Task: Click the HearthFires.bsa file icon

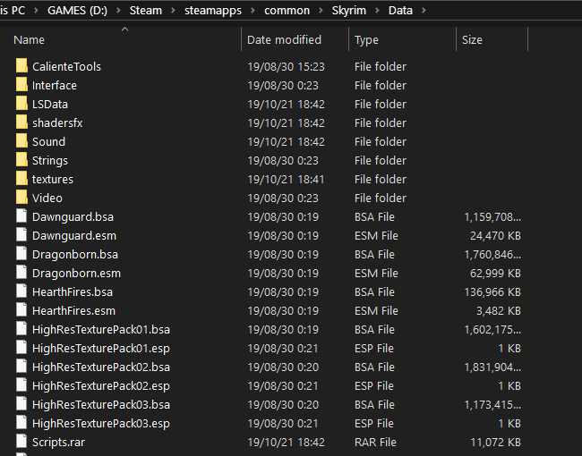Action: 21,291
